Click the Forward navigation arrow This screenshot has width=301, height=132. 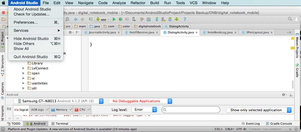tap(82, 19)
